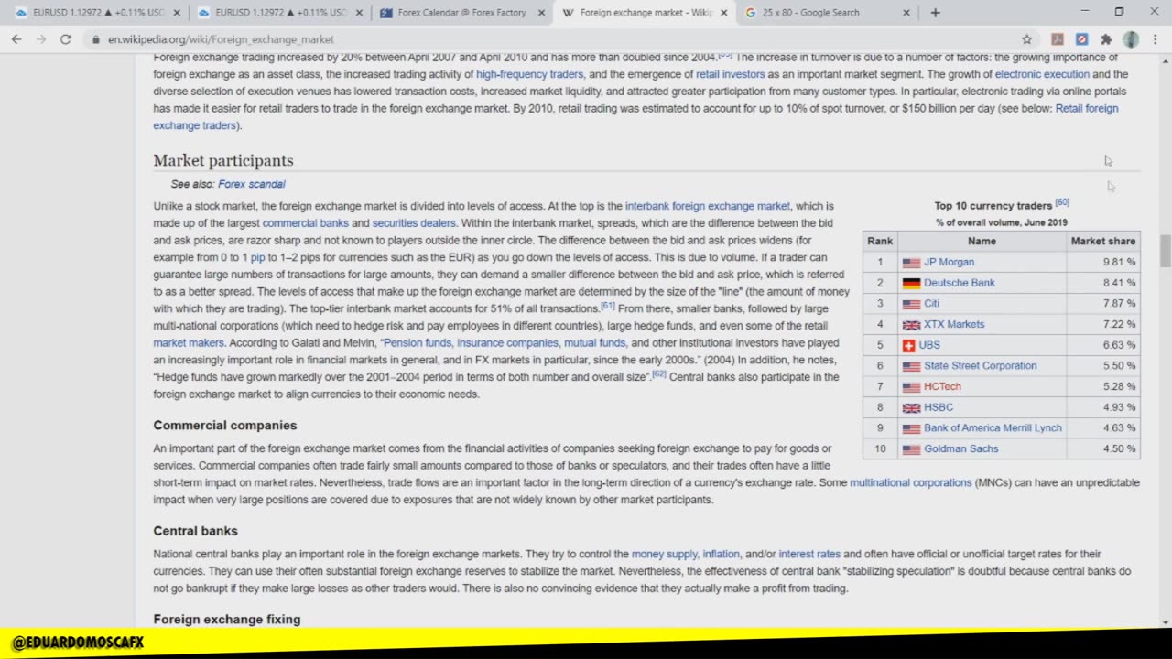This screenshot has height=659, width=1172.
Task: Close the second EURUSD tab
Action: pos(358,13)
